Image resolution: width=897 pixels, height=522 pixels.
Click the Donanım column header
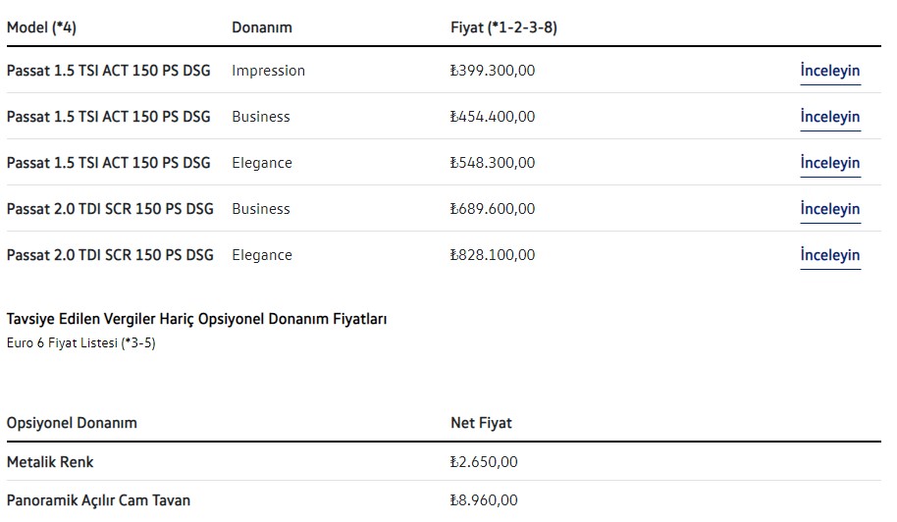click(262, 27)
